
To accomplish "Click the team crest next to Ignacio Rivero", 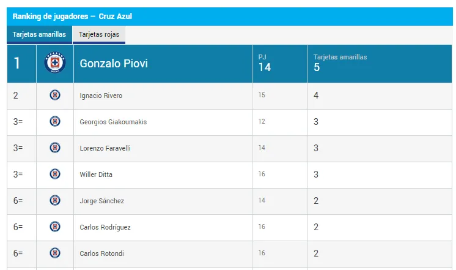I will point(55,95).
